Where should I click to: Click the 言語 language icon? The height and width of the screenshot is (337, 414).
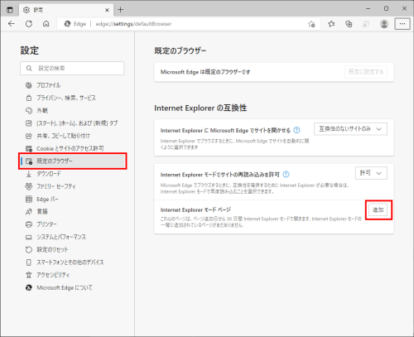29,212
